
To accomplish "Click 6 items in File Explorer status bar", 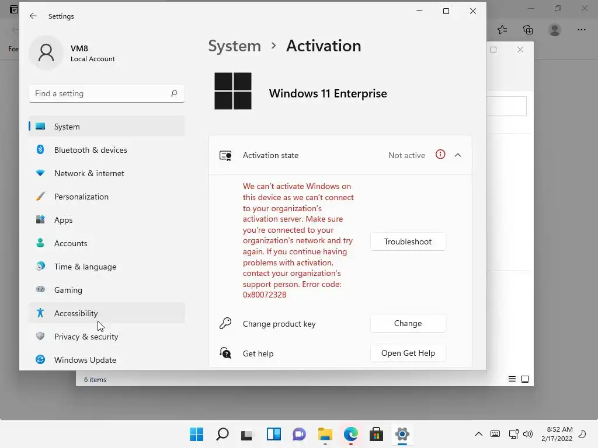I will pyautogui.click(x=95, y=380).
